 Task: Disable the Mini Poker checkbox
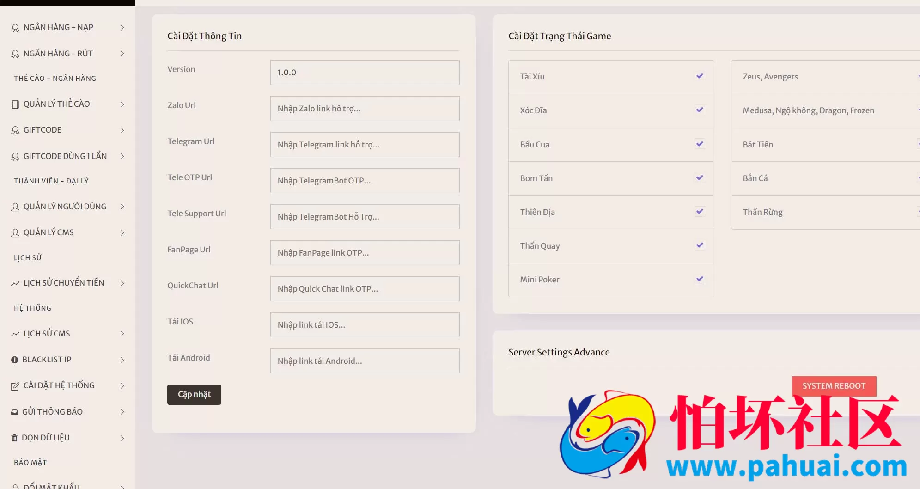[x=700, y=279]
